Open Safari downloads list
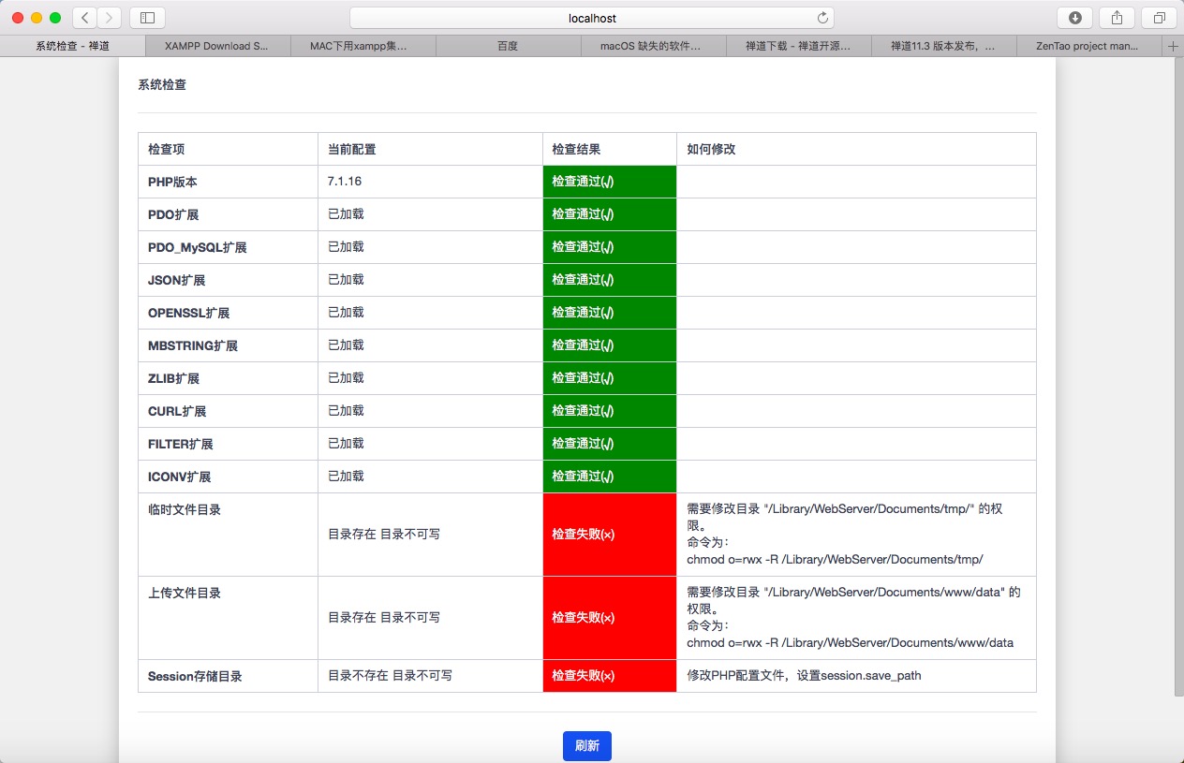Image resolution: width=1184 pixels, height=763 pixels. (x=1074, y=18)
